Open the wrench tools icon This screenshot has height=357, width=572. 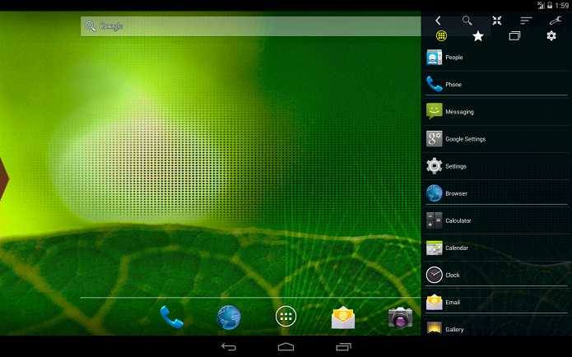556,21
